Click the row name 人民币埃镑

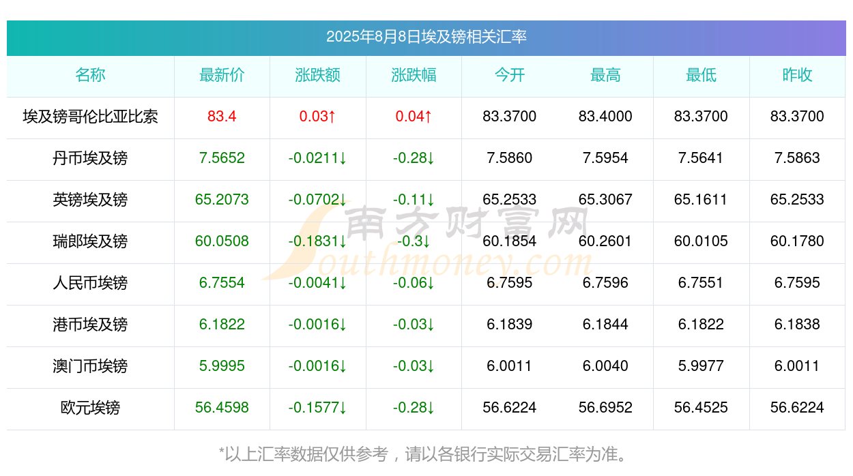pyautogui.click(x=90, y=283)
